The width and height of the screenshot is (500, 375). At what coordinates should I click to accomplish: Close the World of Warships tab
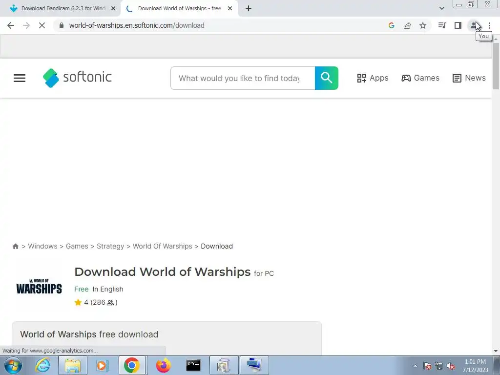coord(230,9)
